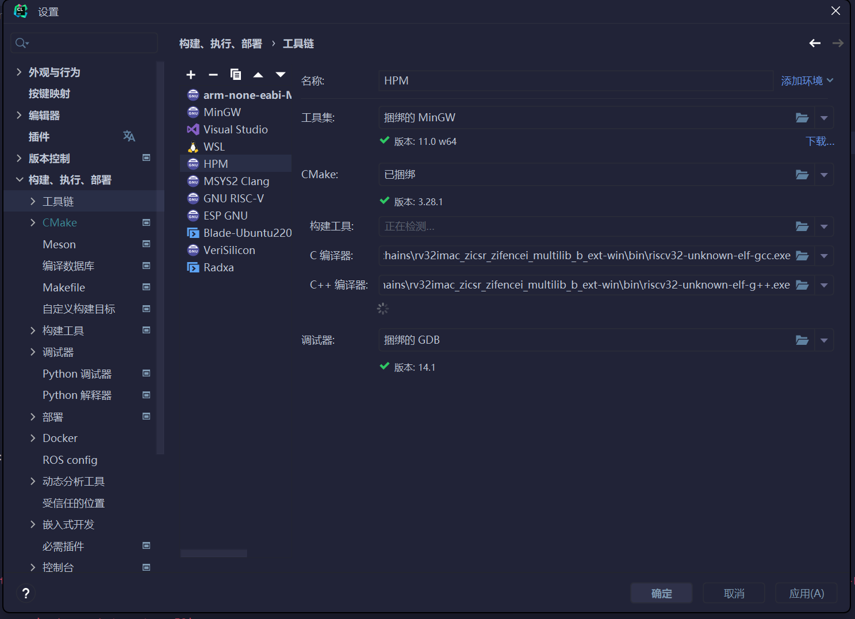
Task: Move toolchain down in list
Action: [x=281, y=75]
